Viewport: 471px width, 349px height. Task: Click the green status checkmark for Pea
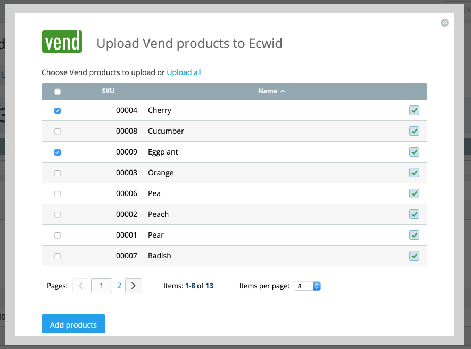coord(414,193)
